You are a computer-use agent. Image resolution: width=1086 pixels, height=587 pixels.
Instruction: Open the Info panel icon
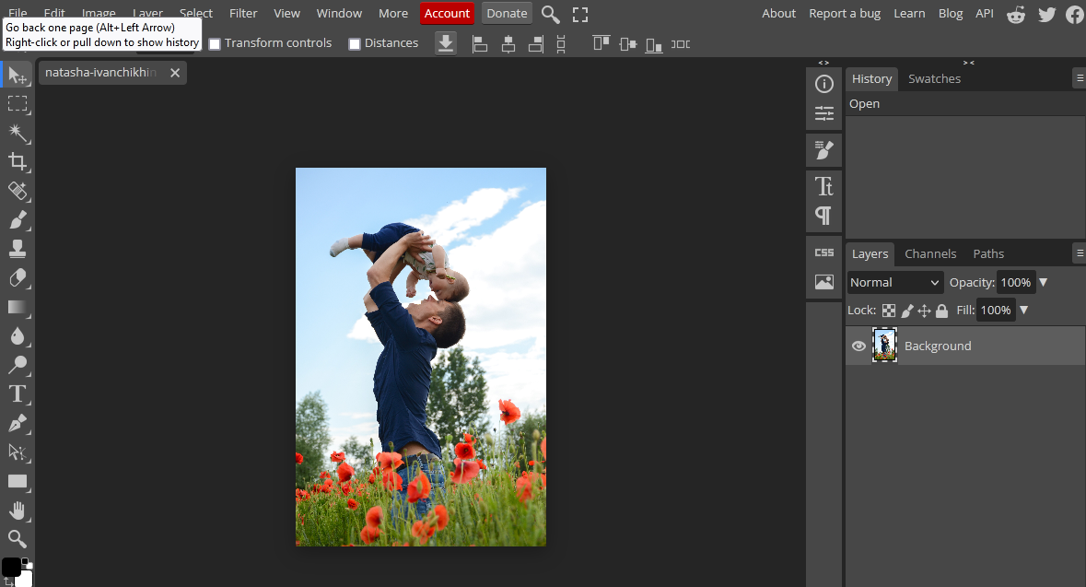click(x=824, y=84)
